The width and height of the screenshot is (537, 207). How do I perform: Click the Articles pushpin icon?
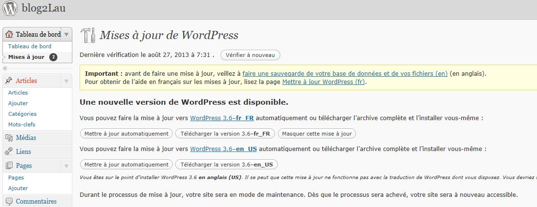[x=9, y=81]
